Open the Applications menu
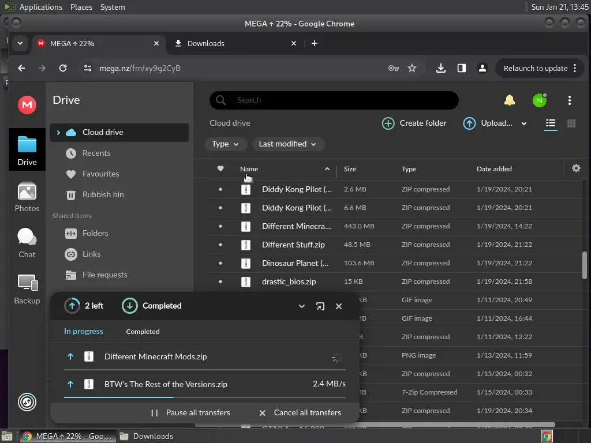Viewport: 591px width, 443px height. (x=41, y=7)
